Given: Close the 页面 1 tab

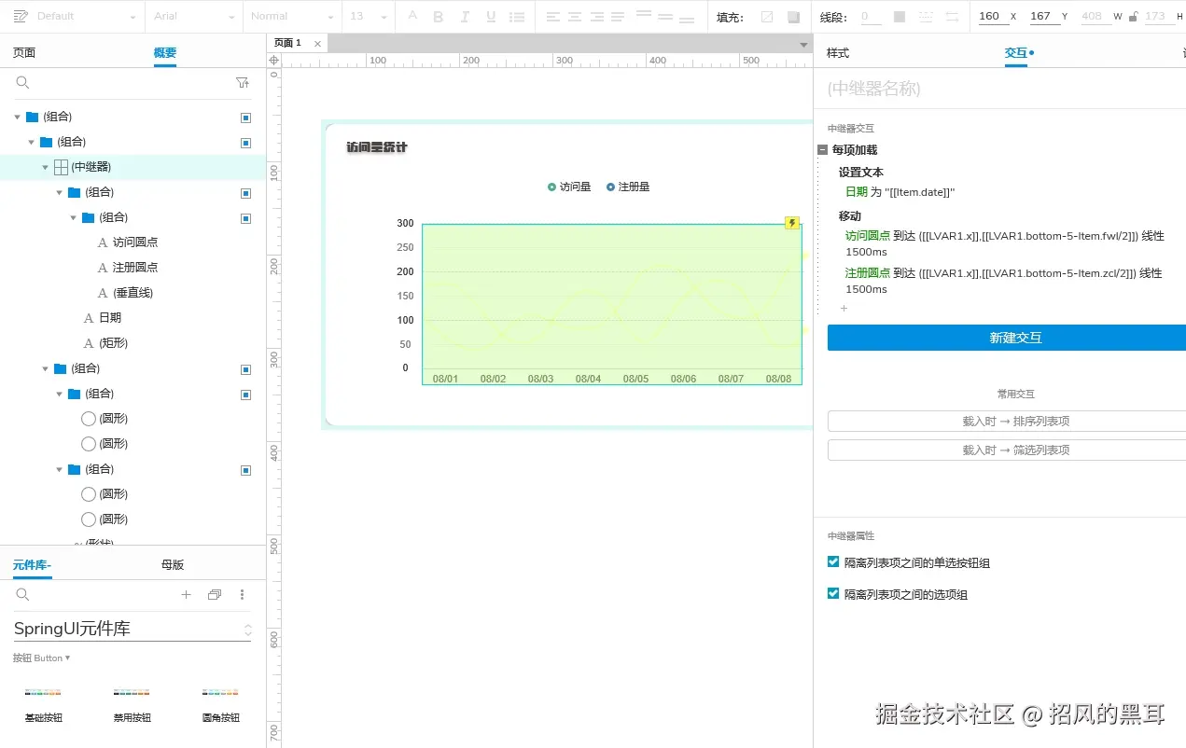Looking at the screenshot, I should click(x=317, y=44).
